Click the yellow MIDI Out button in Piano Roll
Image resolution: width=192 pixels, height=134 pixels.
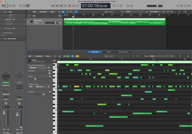[x=77, y=56]
